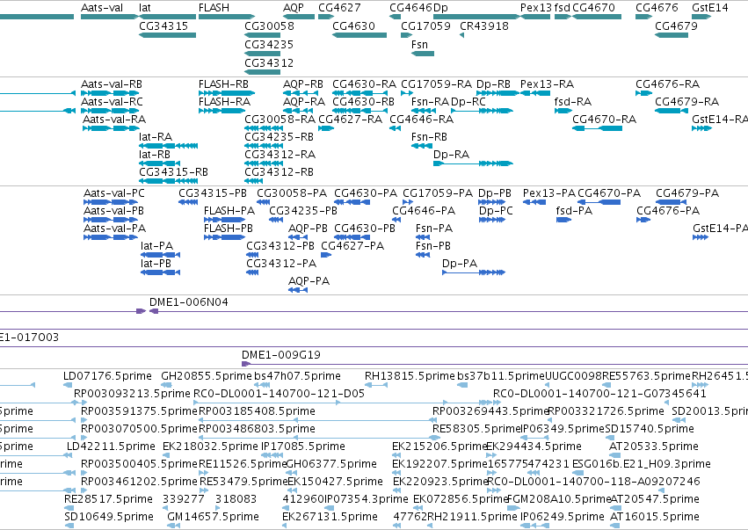The height and width of the screenshot is (530, 748).
Task: Select the FLASH gene label
Action: click(x=214, y=8)
